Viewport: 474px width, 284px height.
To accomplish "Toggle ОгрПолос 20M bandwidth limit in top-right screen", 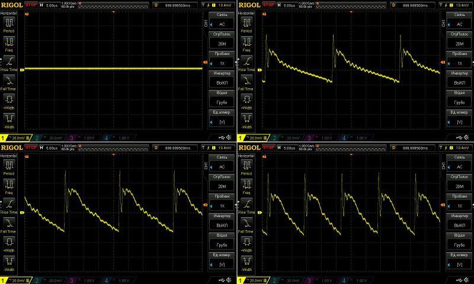I will [459, 41].
